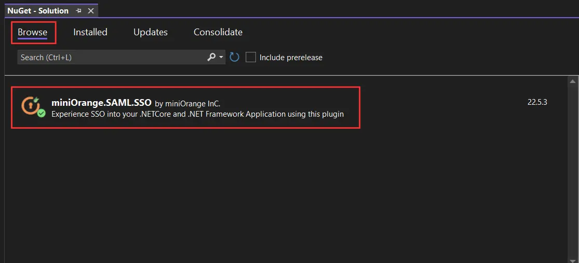
Task: Click the green installed checkmark badge
Action: [42, 113]
